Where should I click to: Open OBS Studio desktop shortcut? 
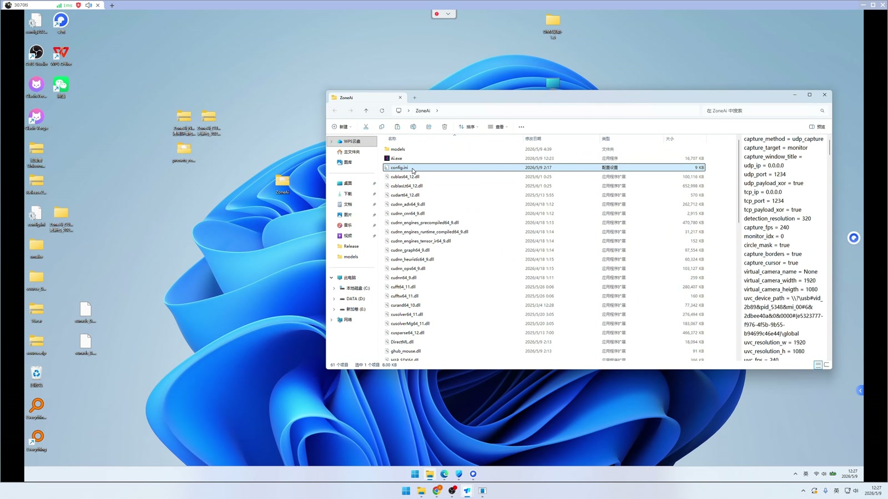[36, 56]
